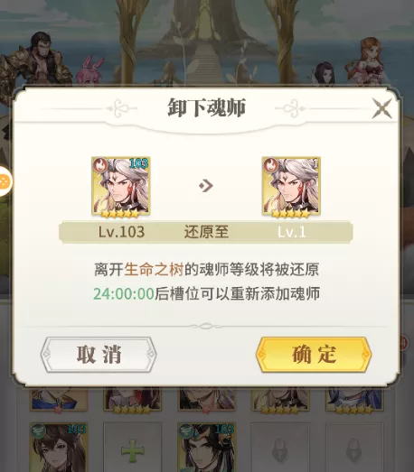Click the 24:00:00 cooldown timer text
The image size is (414, 472).
click(x=124, y=294)
